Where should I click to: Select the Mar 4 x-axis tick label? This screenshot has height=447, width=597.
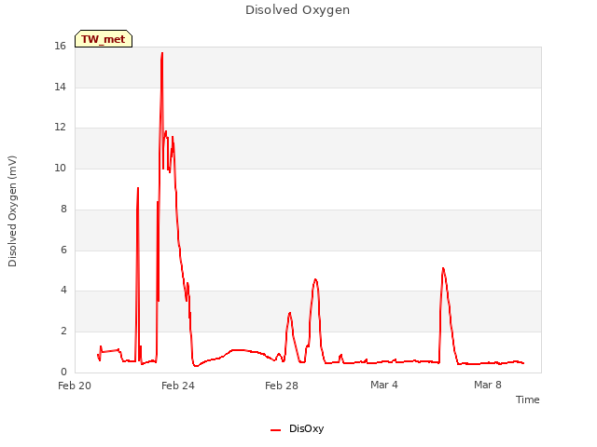384,385
